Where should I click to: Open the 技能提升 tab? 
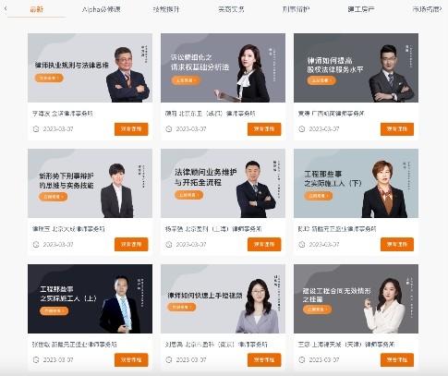coord(166,9)
